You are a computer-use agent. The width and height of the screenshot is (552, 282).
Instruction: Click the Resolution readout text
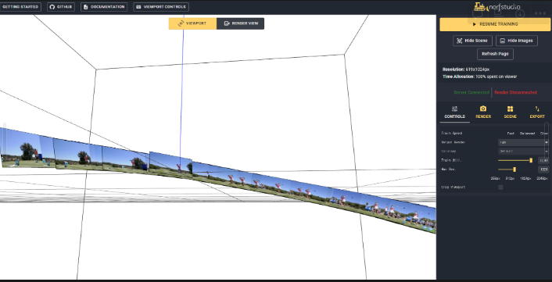(x=466, y=70)
